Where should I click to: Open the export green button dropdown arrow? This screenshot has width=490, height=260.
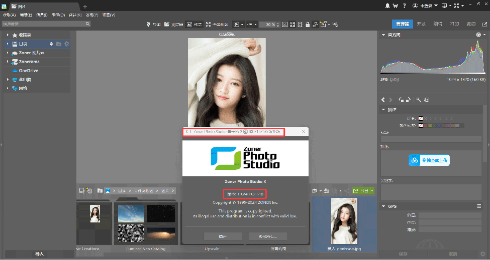(x=372, y=190)
